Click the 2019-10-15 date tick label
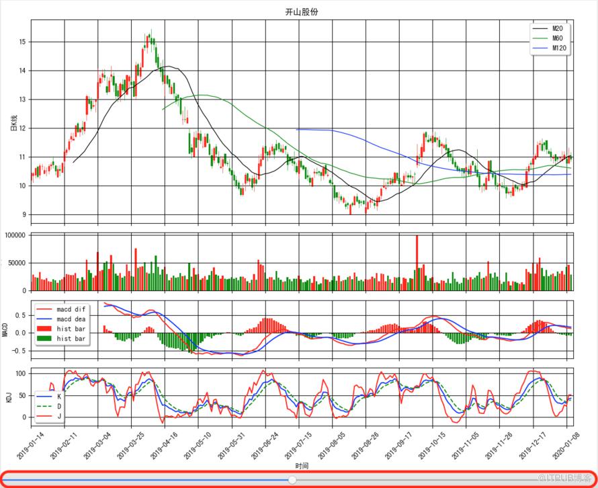 (433, 446)
